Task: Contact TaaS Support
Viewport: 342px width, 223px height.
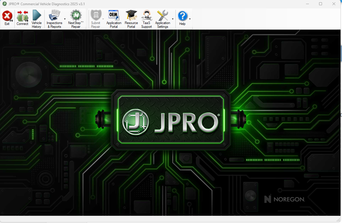Action: tap(146, 18)
